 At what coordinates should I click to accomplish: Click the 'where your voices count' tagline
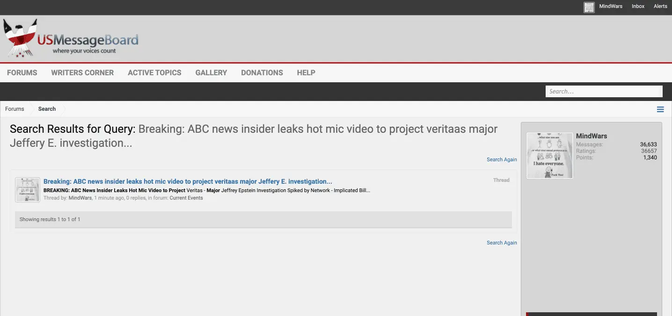click(x=84, y=50)
